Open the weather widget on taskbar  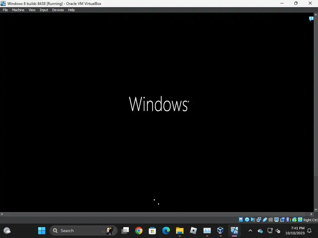coord(7,231)
